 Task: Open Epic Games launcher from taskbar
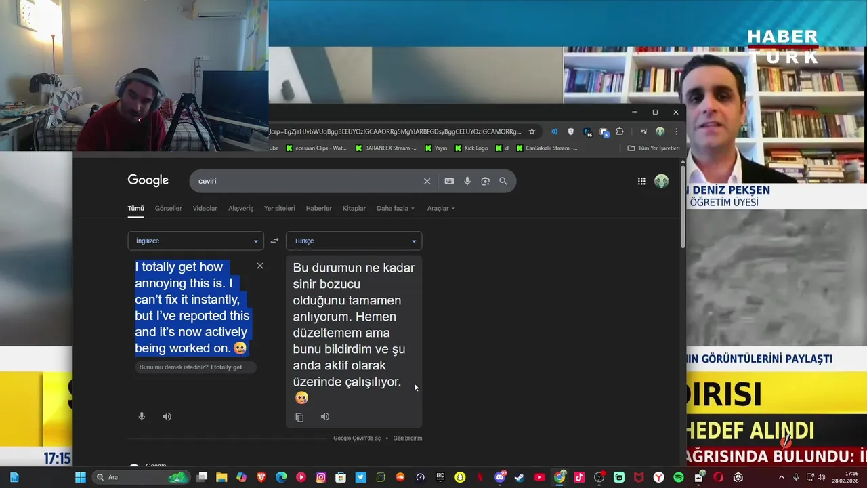click(x=440, y=477)
